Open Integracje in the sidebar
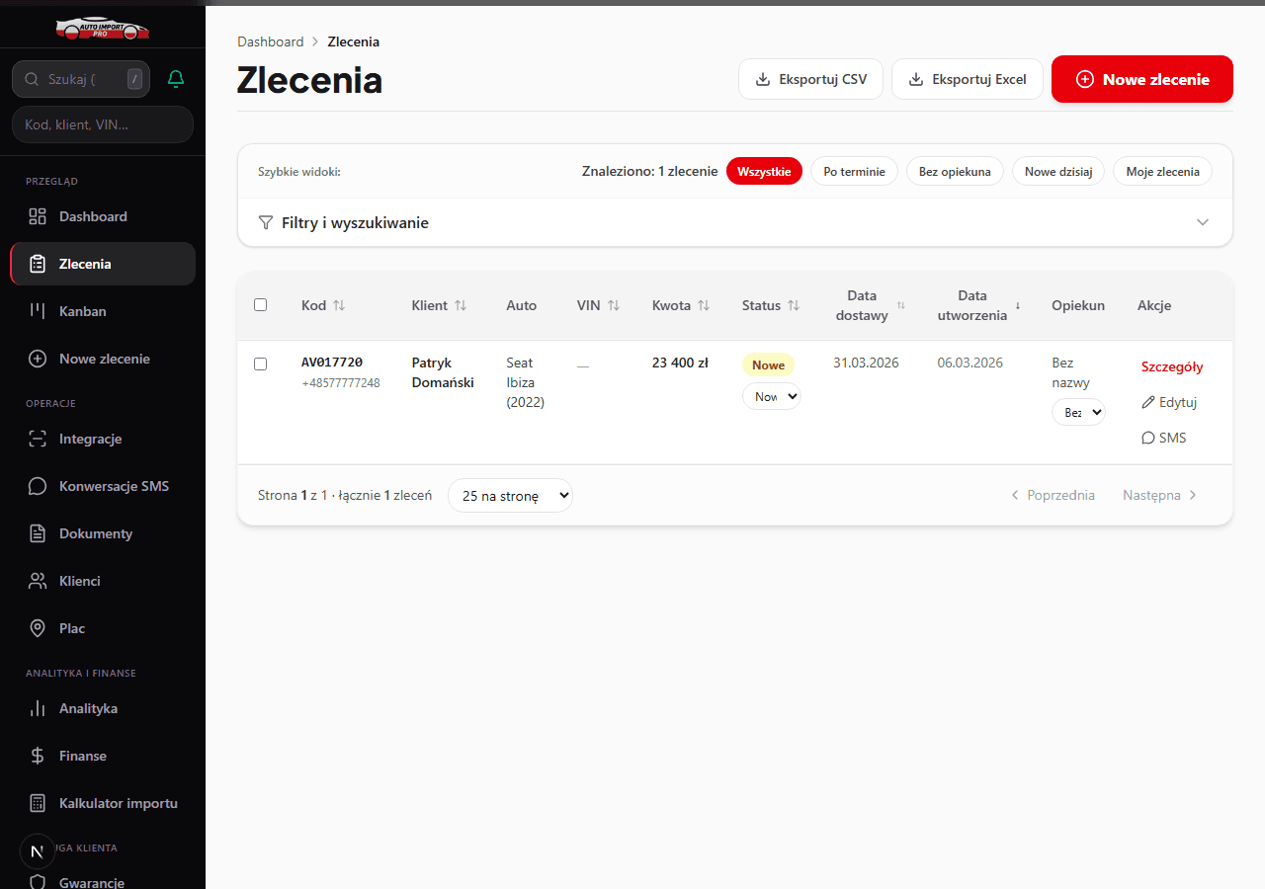The width and height of the screenshot is (1265, 889). (103, 439)
